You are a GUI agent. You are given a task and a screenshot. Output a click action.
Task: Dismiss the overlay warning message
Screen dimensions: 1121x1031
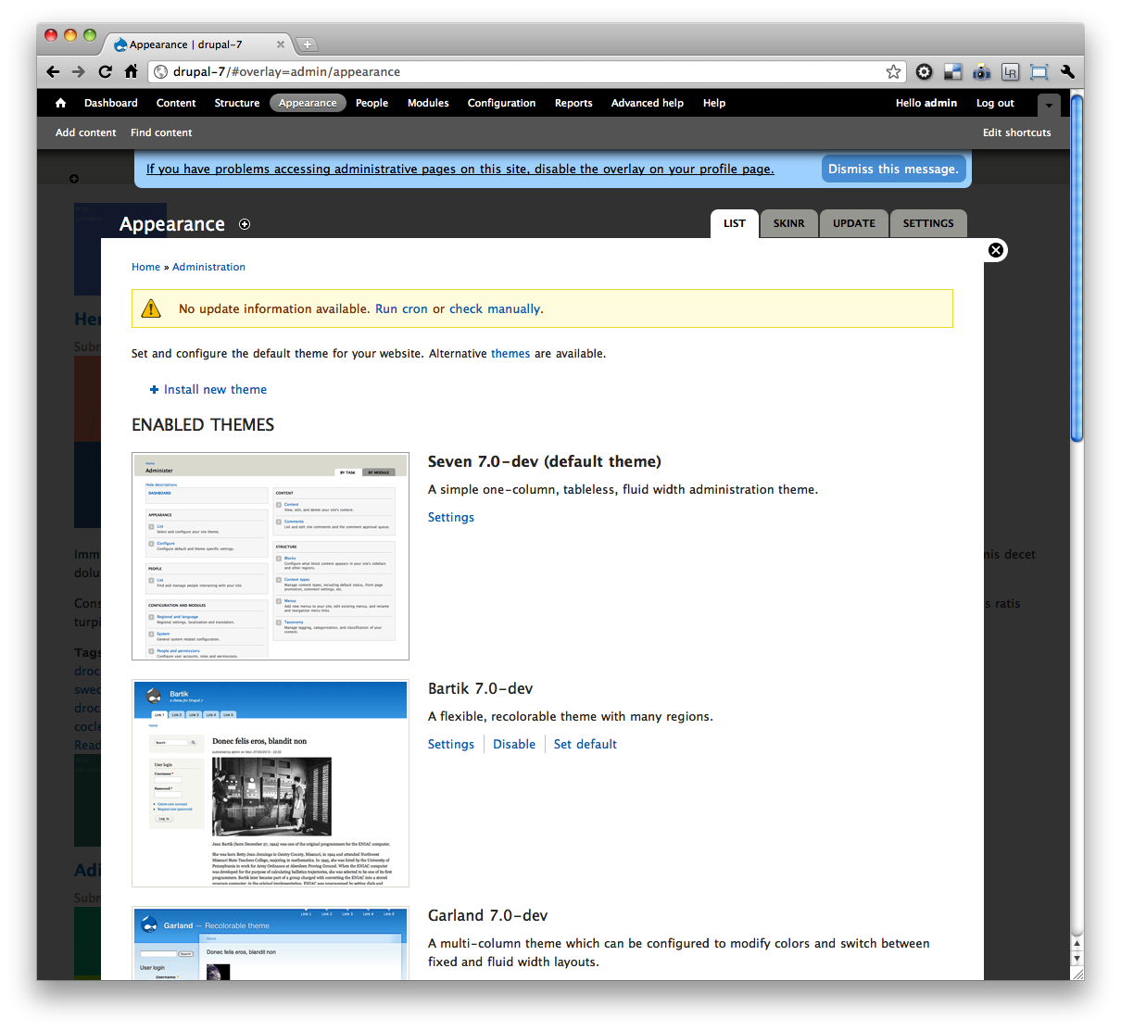pos(892,169)
